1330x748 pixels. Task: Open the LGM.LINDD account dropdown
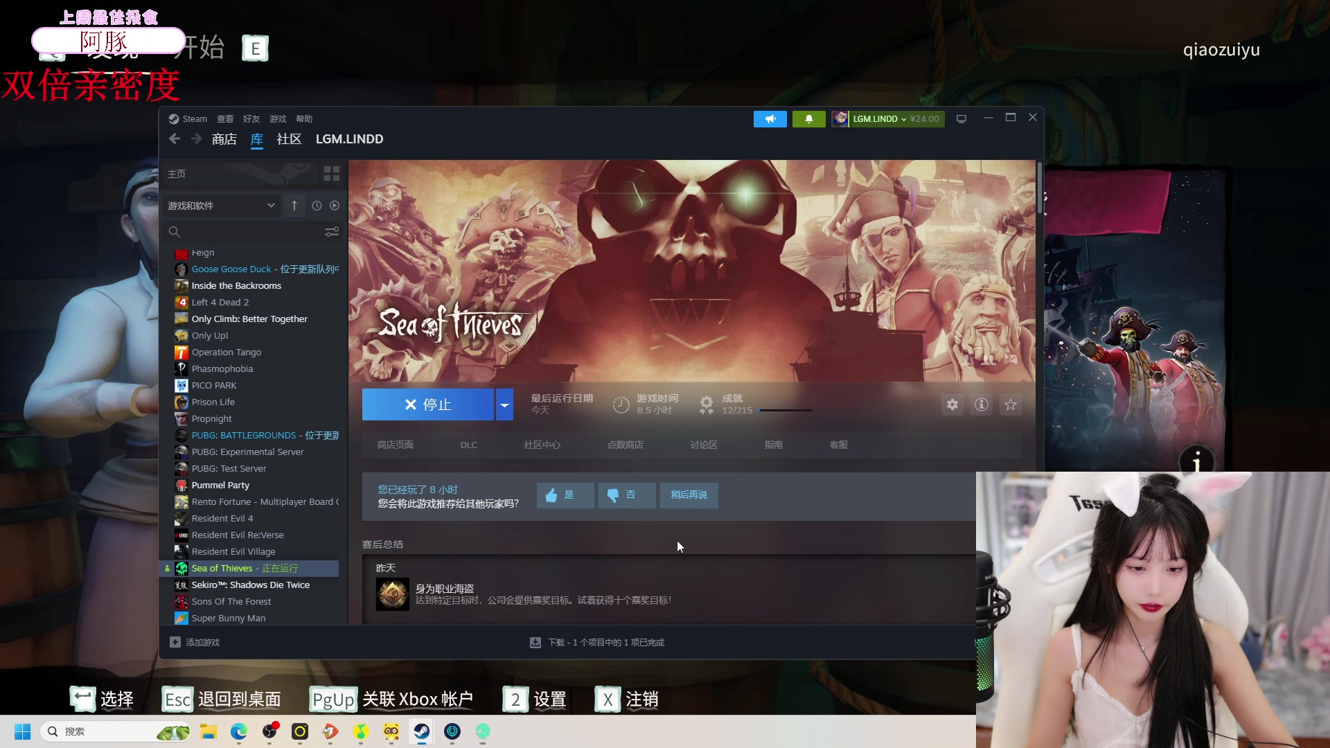click(888, 119)
